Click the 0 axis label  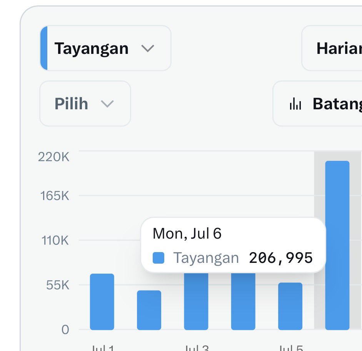(x=65, y=329)
